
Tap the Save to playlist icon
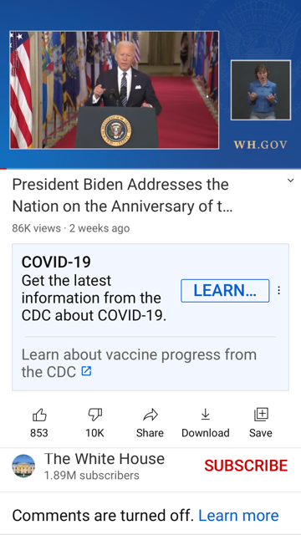point(261,415)
